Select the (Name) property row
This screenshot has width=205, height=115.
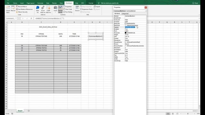point(130,16)
